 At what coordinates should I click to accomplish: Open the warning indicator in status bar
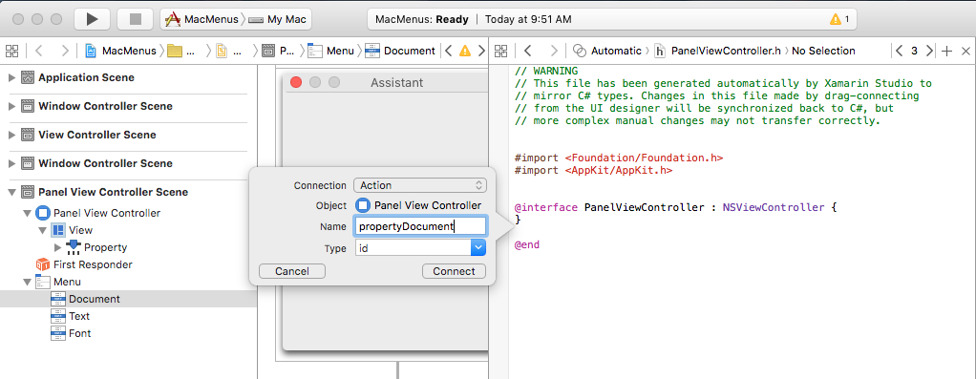tap(839, 19)
